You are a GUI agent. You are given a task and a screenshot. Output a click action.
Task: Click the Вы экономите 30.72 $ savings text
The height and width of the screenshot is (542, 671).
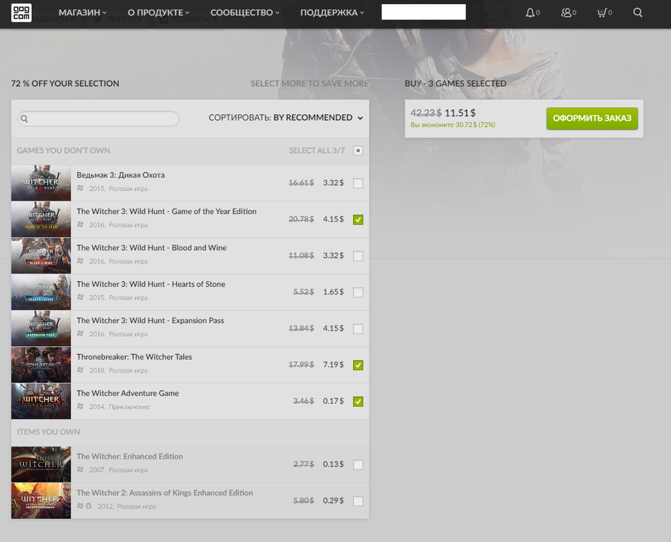point(453,125)
